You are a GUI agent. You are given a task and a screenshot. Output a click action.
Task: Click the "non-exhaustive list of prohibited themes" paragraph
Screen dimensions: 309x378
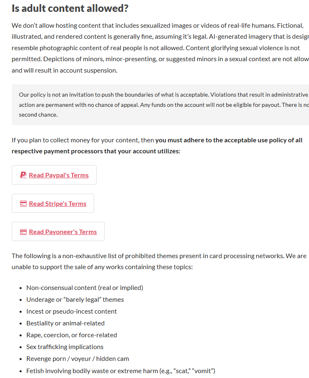click(159, 261)
